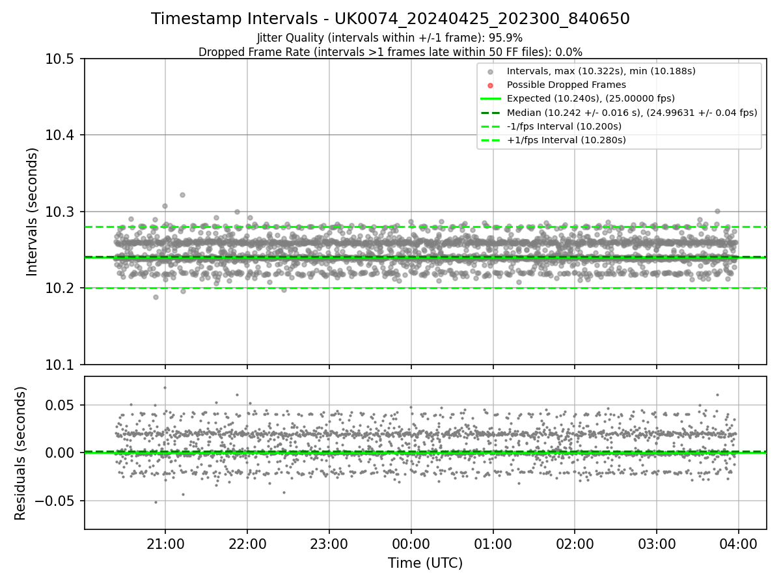Click the "Residuals (seconds)" y-axis label

click(21, 453)
